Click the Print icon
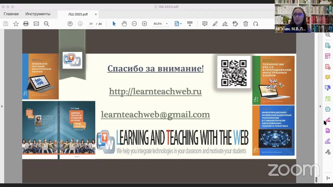This screenshot has width=333, height=187. [26, 24]
